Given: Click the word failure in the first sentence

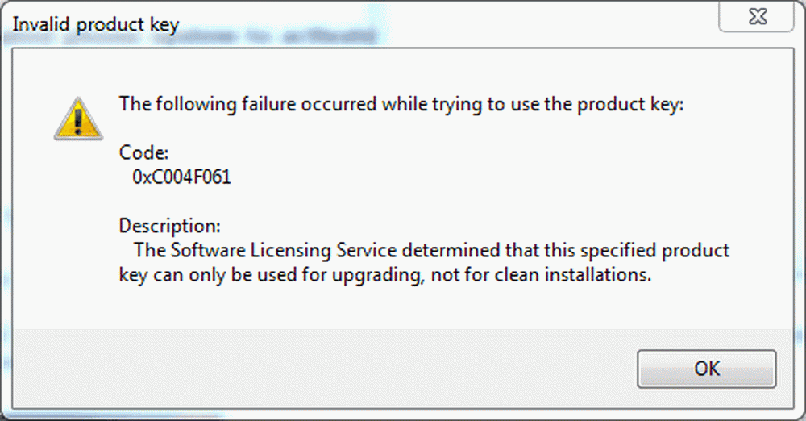Looking at the screenshot, I should click(x=269, y=105).
